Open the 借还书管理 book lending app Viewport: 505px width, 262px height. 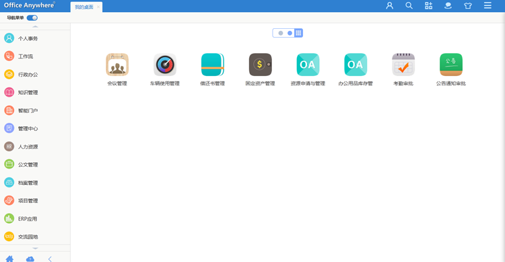pos(213,64)
